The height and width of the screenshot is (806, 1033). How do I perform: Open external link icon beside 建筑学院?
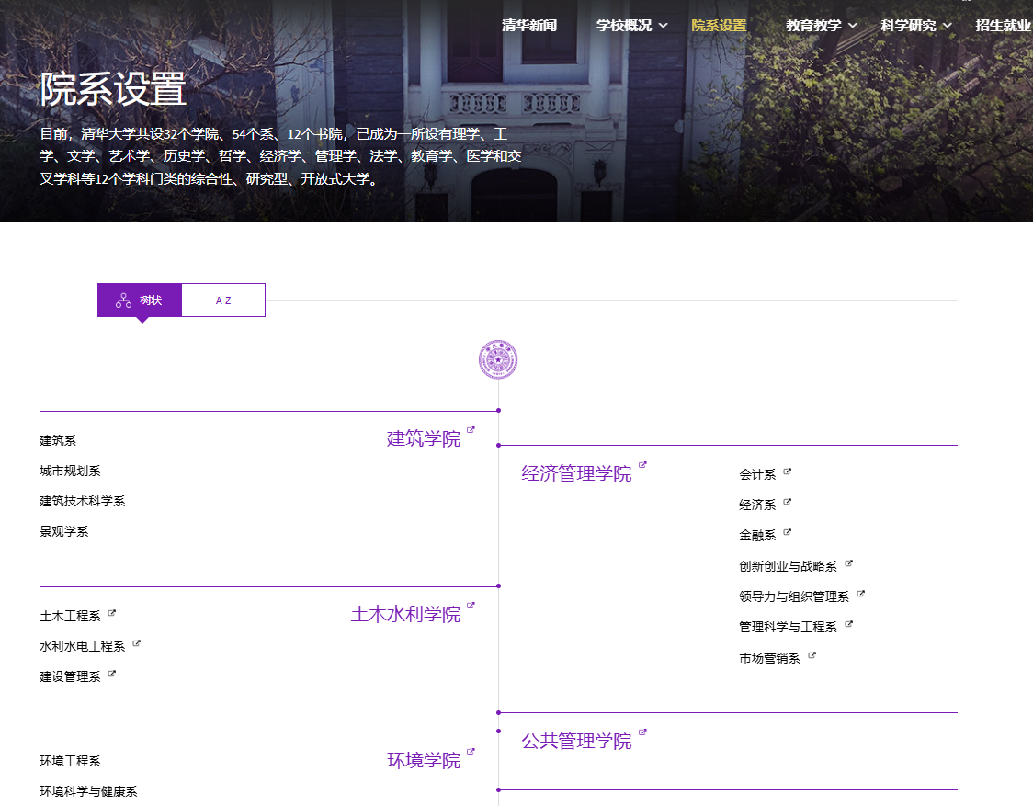coord(471,430)
